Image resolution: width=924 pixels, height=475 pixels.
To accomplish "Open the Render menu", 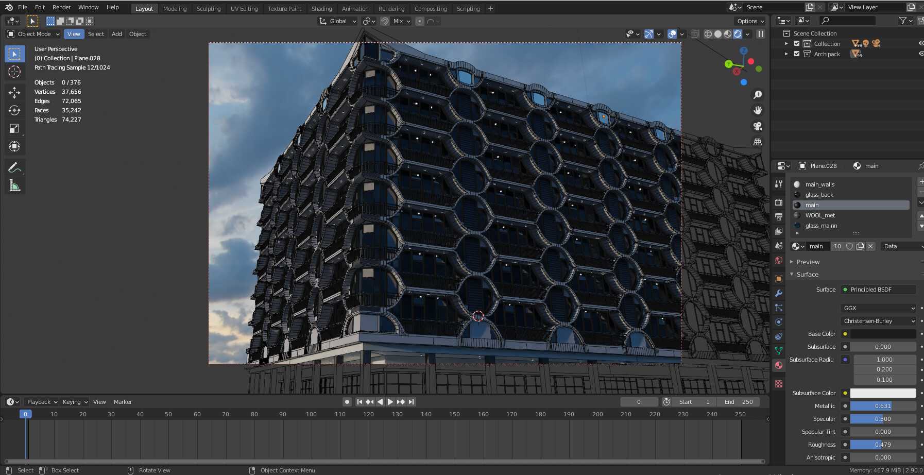I will [x=61, y=7].
